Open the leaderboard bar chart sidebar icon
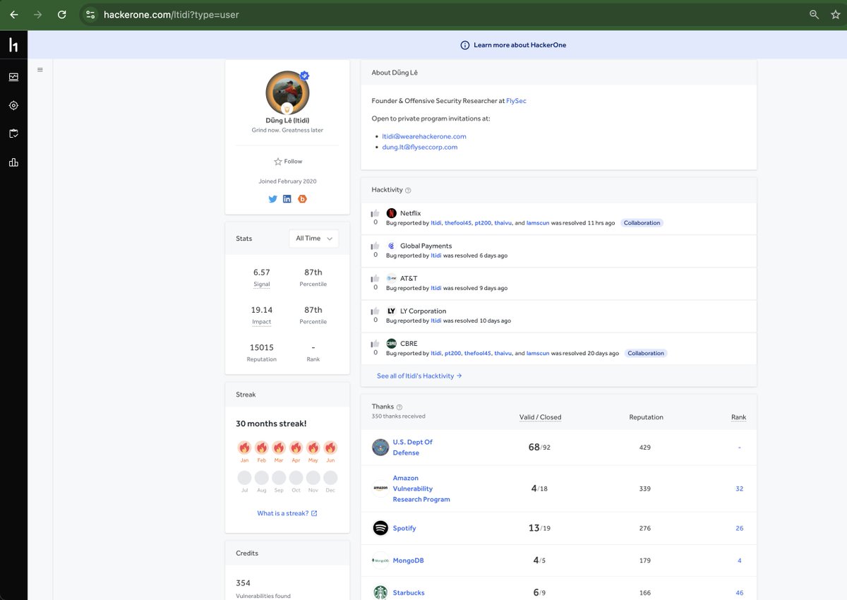Viewport: 847px width, 600px height. 13,162
